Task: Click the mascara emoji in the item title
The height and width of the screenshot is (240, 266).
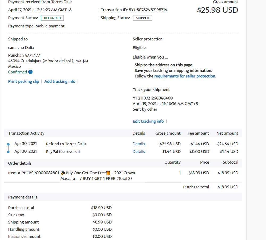Action: pos(63,173)
